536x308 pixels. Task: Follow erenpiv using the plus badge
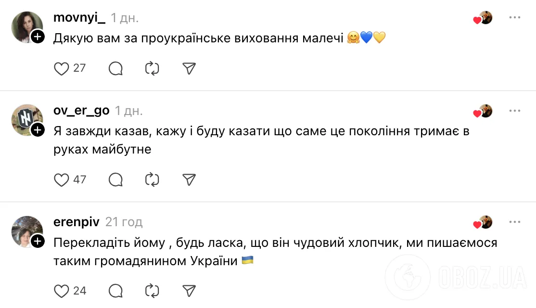click(37, 243)
